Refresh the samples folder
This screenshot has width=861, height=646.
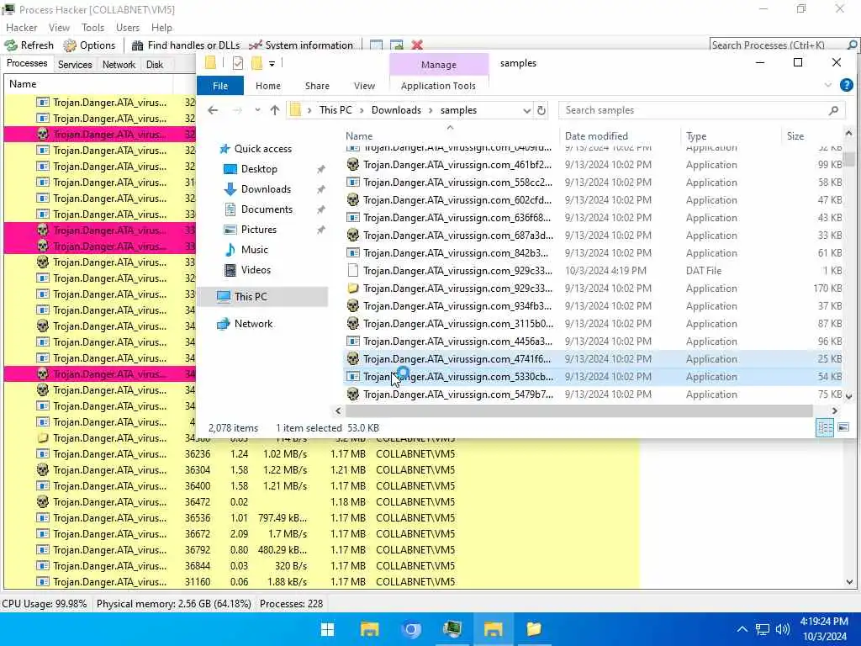pyautogui.click(x=541, y=110)
